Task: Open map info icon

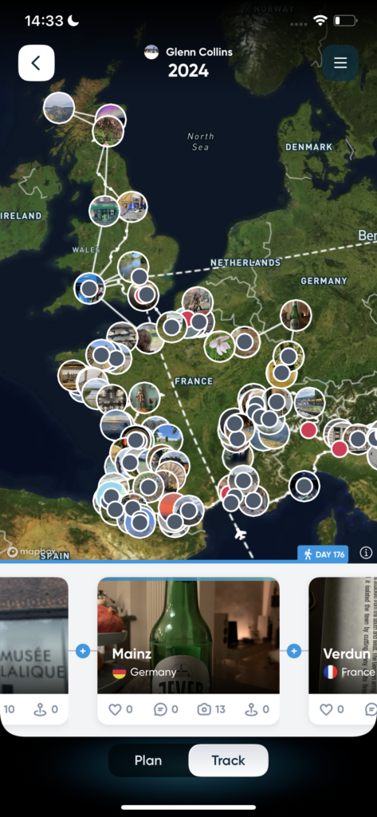Action: pyautogui.click(x=366, y=553)
